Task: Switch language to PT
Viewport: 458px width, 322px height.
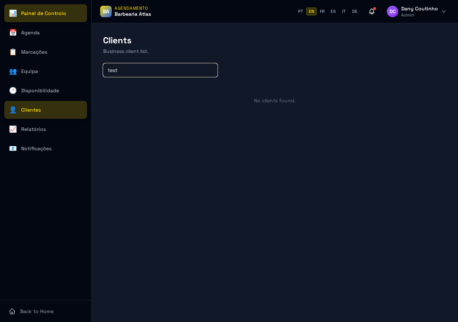Action: pyautogui.click(x=301, y=11)
